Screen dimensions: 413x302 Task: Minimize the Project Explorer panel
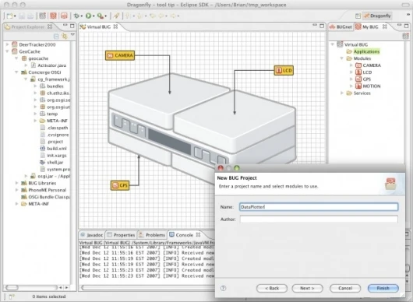65,25
